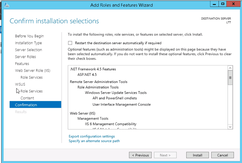Open Before You Begin step
Viewport: 242px width, 163px height.
(x=29, y=36)
